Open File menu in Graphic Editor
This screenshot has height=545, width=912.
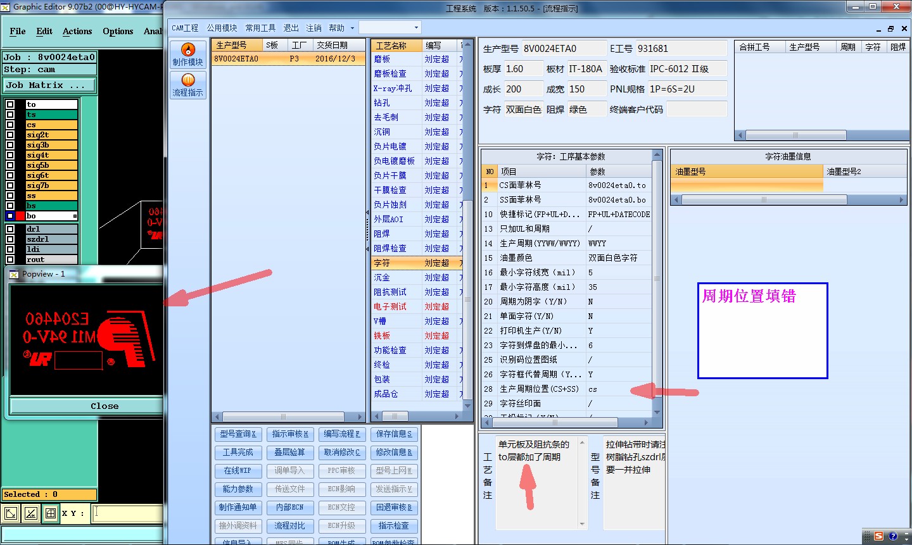coord(18,31)
